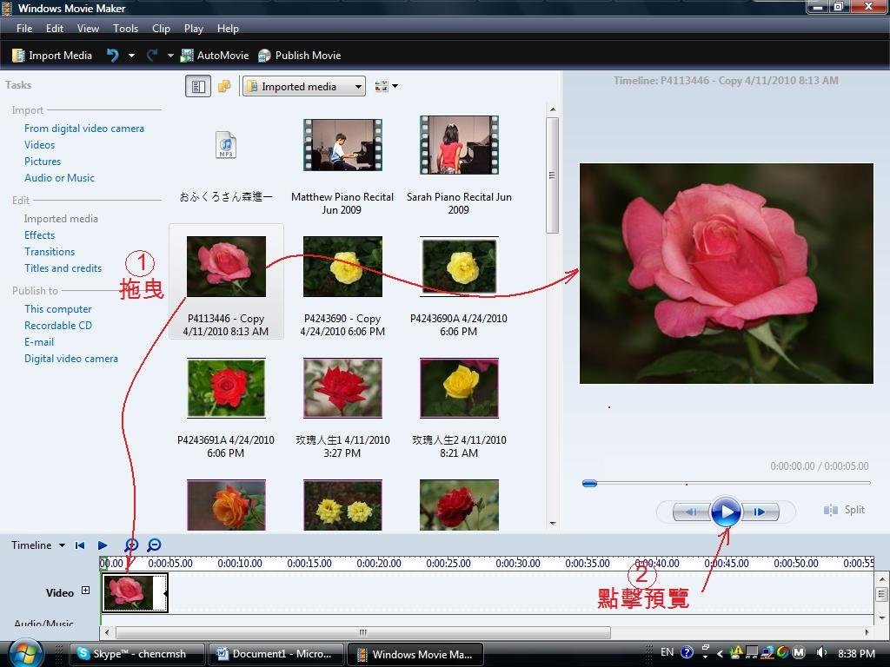Select 玫瑰人生2 yellow rose thumbnail

[459, 388]
